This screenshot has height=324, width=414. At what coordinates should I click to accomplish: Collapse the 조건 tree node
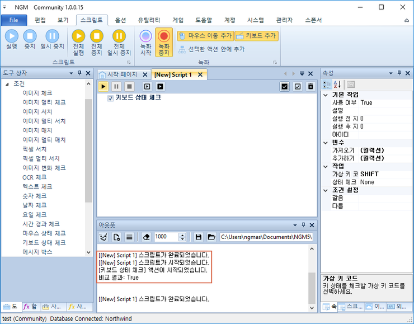tap(7, 84)
